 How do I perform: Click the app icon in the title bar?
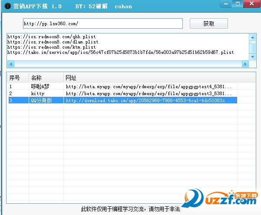[x=7, y=6]
